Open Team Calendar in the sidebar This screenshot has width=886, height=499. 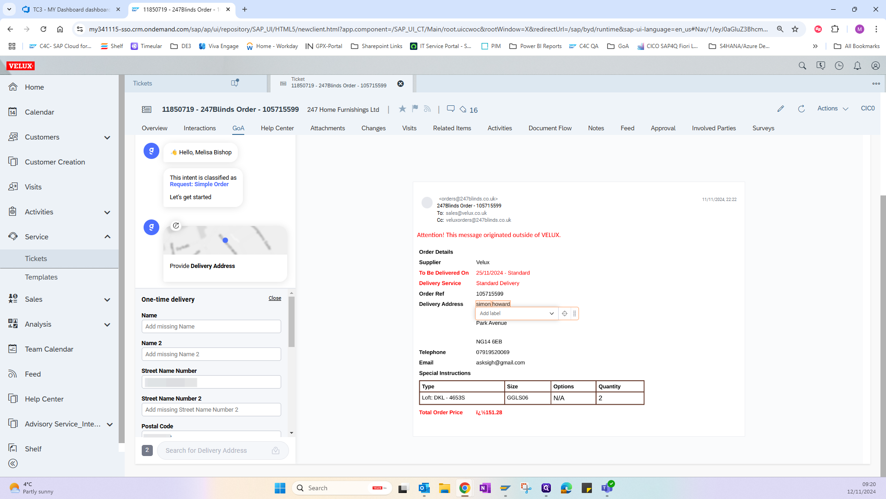click(x=49, y=349)
